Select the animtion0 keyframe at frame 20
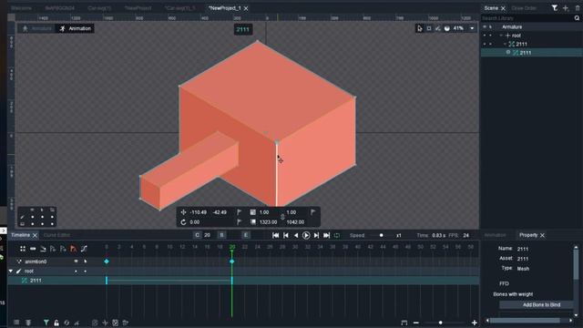583x328 pixels. click(232, 261)
